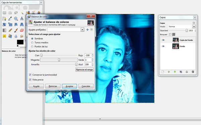The image size is (201, 125).
Task: Select the Blend gradient tool
Action: click(4, 30)
